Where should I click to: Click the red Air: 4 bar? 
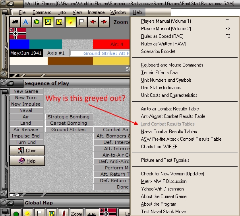(111, 44)
